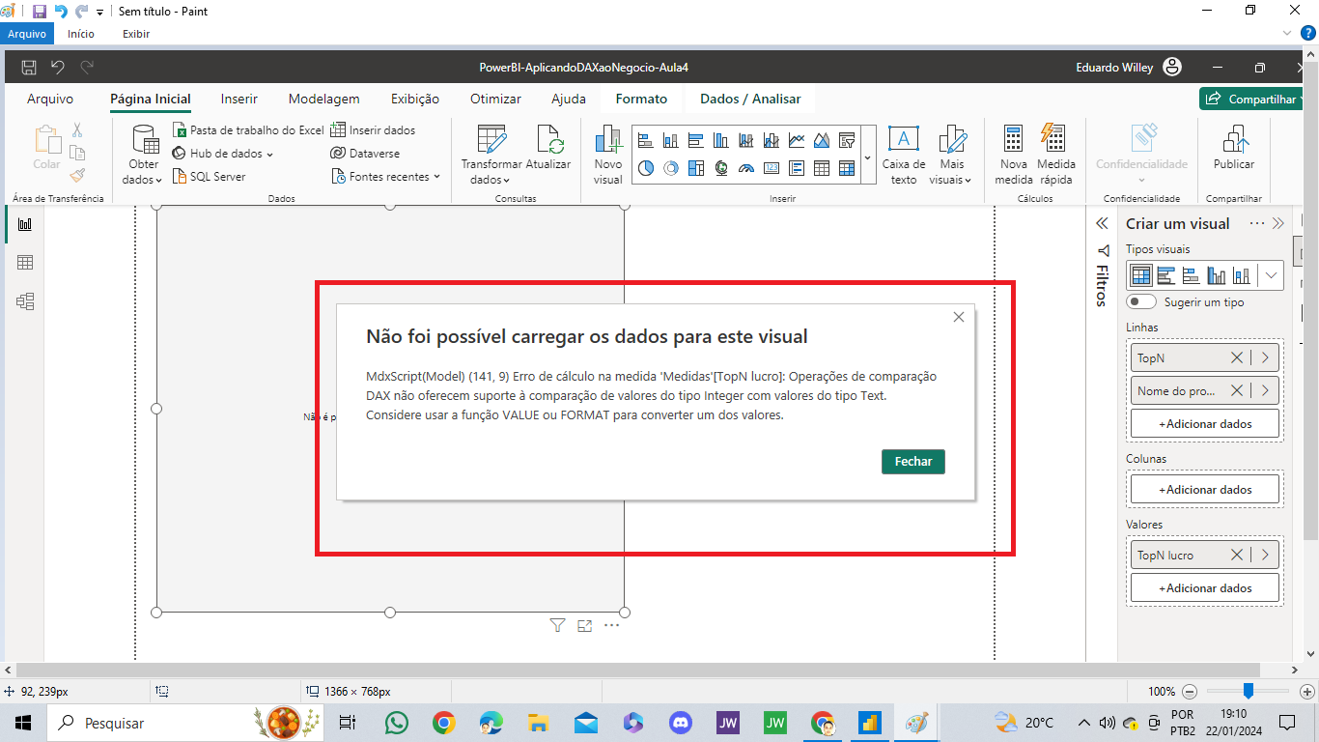Click Adicionar dados under Colunas
Viewport: 1319px width, 742px height.
1205,490
